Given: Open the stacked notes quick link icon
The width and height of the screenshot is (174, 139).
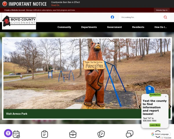Looking at the screenshot, I should pos(101,134).
